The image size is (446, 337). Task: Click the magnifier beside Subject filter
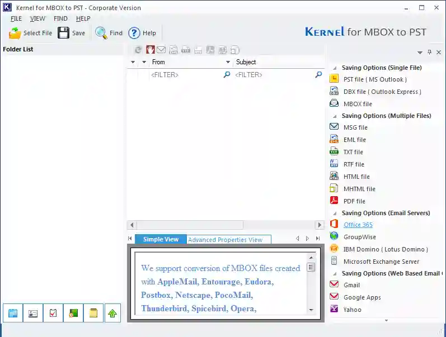pos(318,75)
